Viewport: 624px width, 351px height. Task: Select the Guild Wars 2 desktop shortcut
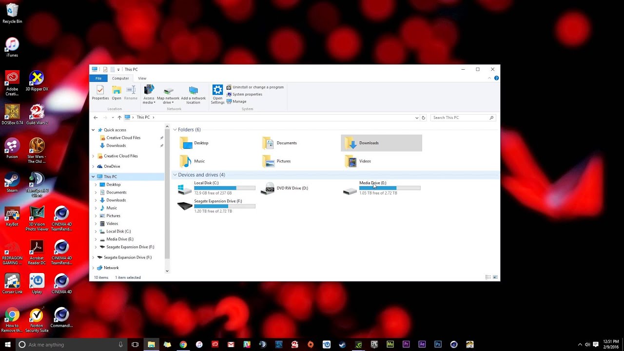pyautogui.click(x=37, y=115)
